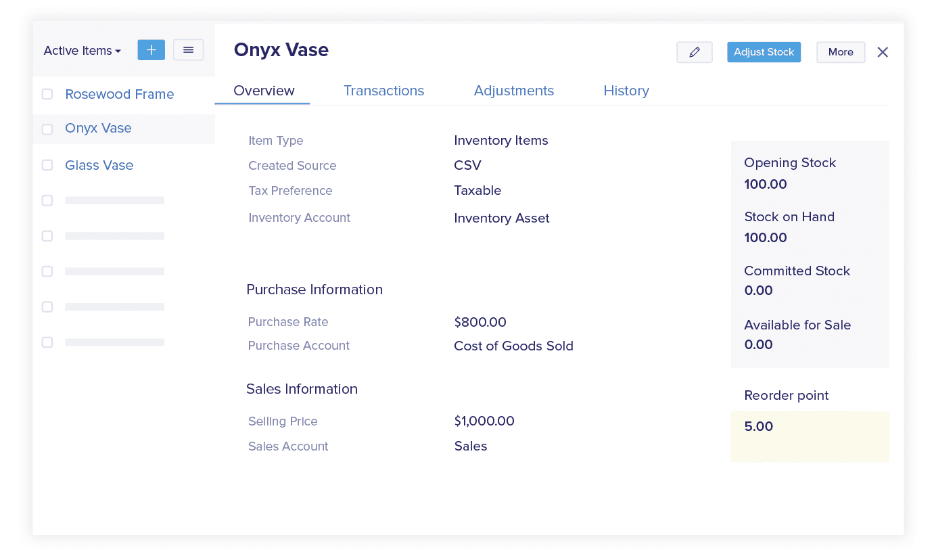Click the plus icon to add item

(151, 50)
